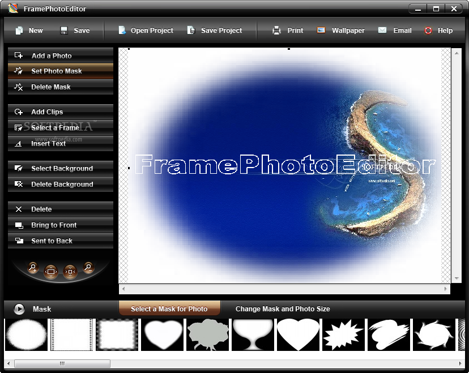Click the Wallpaper monitor icon

tap(321, 30)
